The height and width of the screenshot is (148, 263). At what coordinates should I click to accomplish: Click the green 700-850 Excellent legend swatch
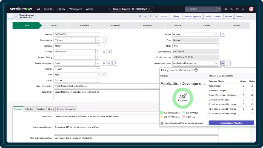pos(162,113)
